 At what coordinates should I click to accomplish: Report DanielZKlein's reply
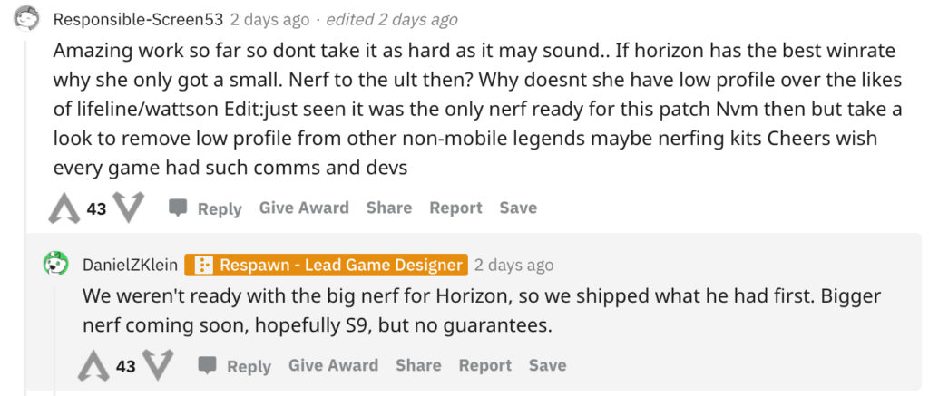point(484,365)
